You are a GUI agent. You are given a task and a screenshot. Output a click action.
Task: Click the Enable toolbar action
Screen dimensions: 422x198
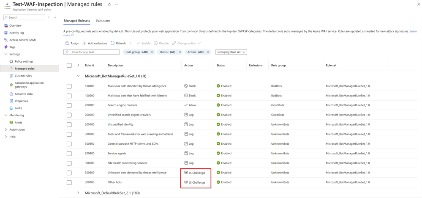click(x=144, y=43)
